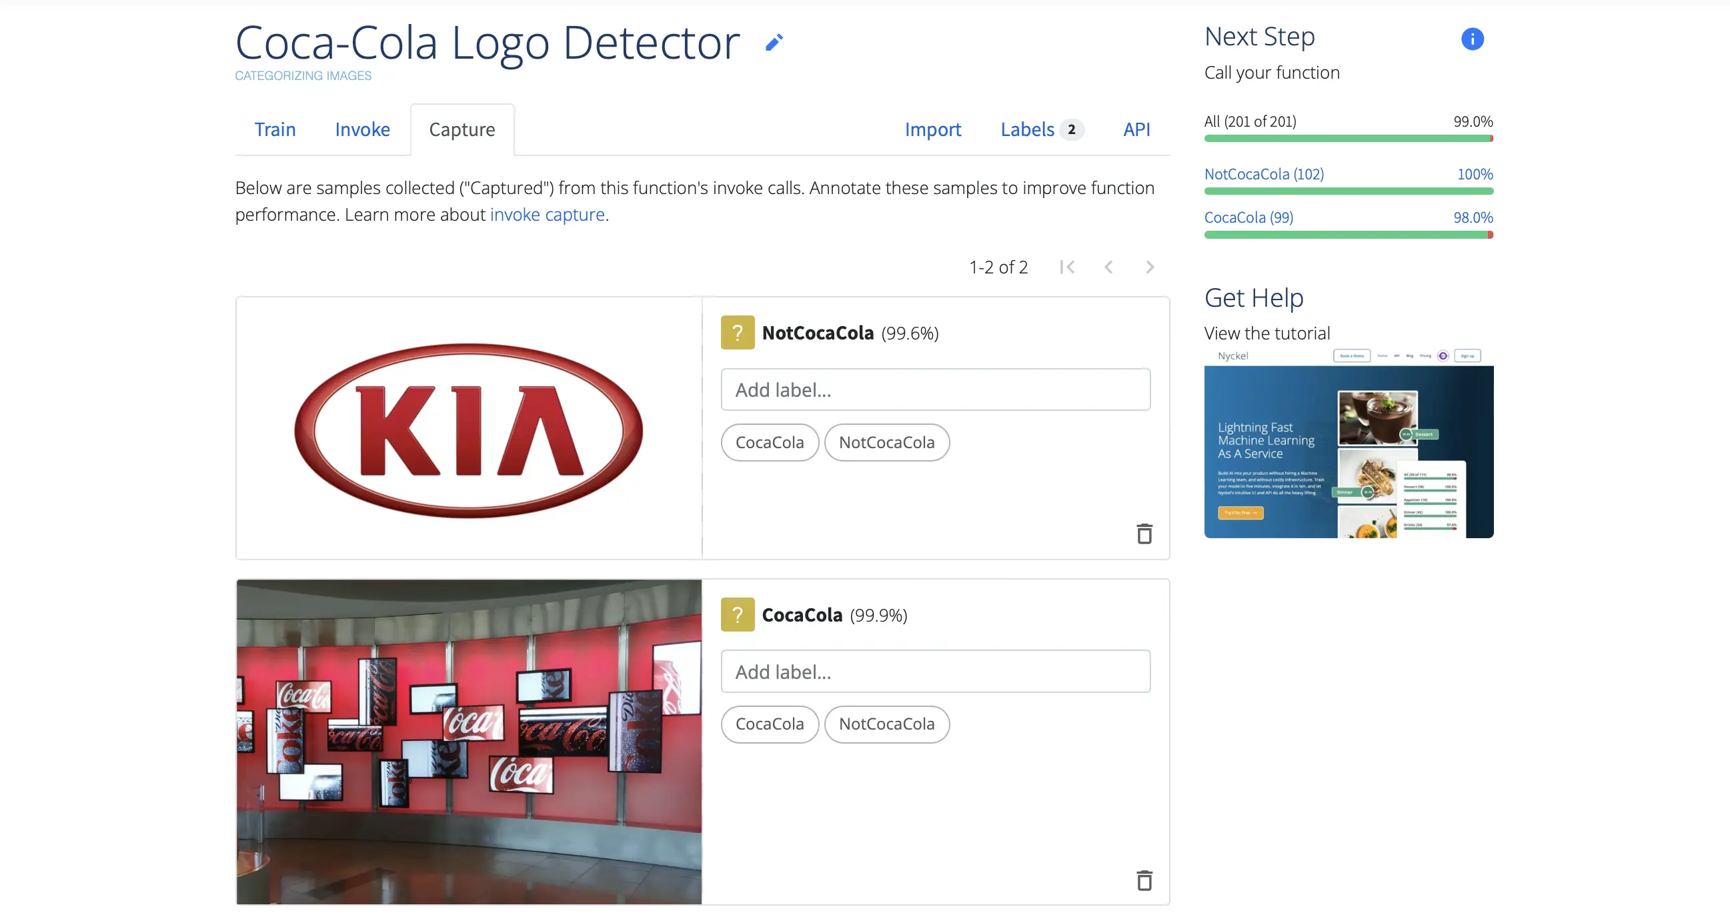Open the Coca-Cola display wall image
This screenshot has width=1730, height=915.
tap(469, 742)
